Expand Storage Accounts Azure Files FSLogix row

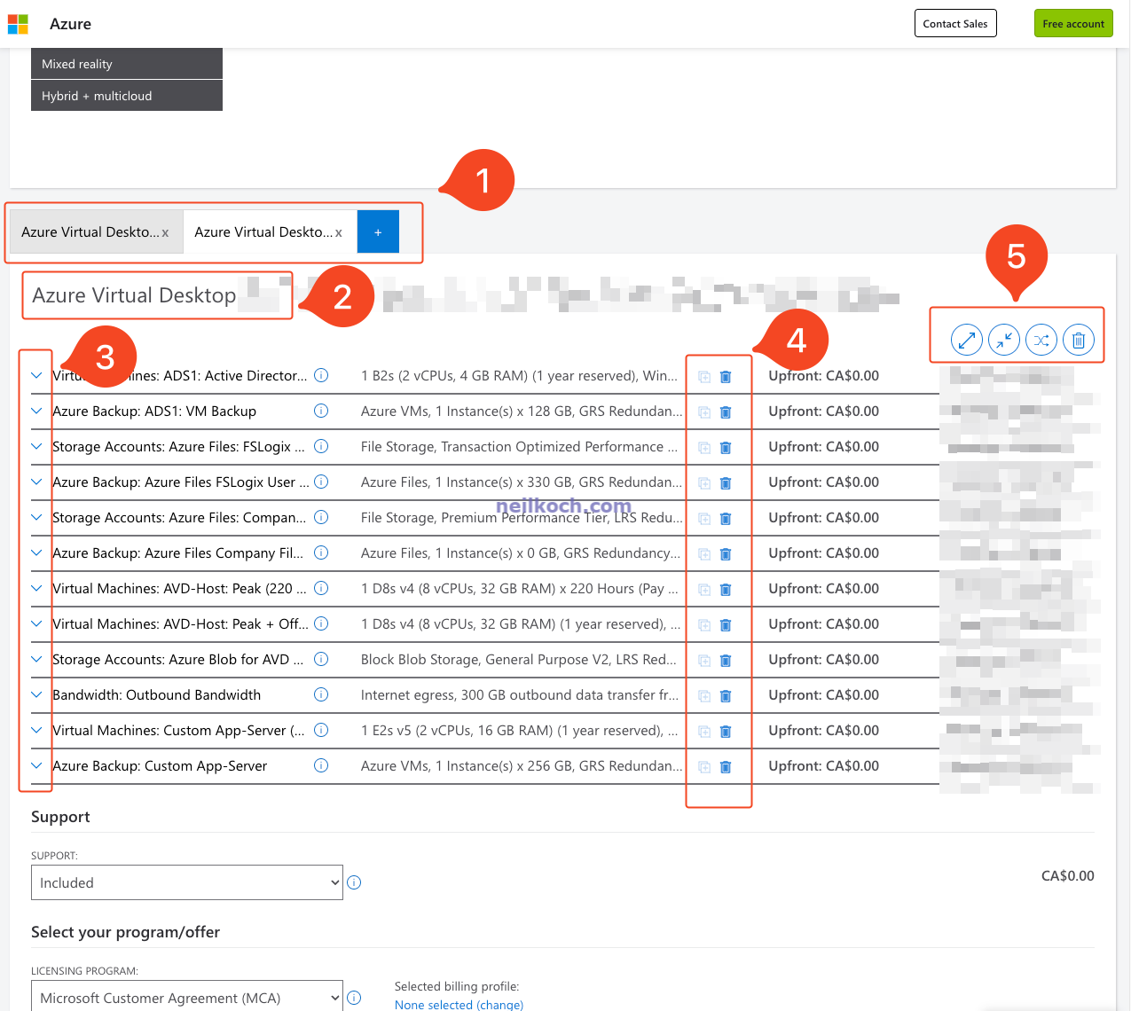point(36,446)
